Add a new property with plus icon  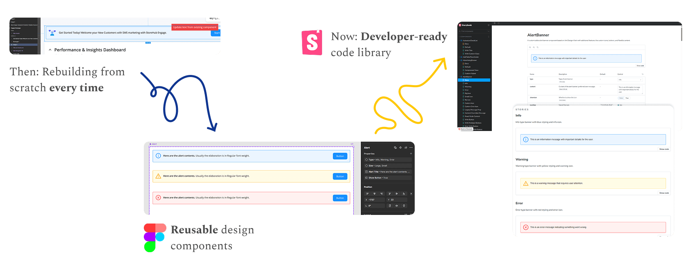[411, 154]
